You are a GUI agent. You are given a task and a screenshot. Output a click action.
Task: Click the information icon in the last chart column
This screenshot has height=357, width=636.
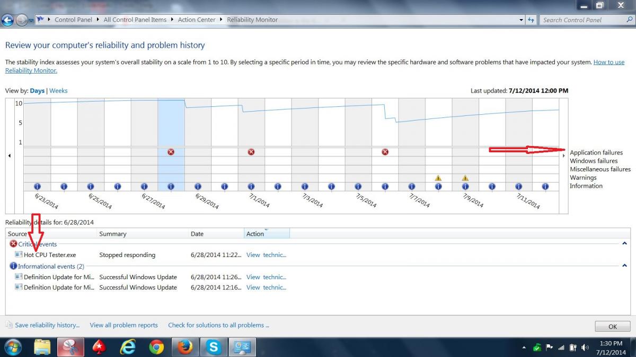(545, 186)
